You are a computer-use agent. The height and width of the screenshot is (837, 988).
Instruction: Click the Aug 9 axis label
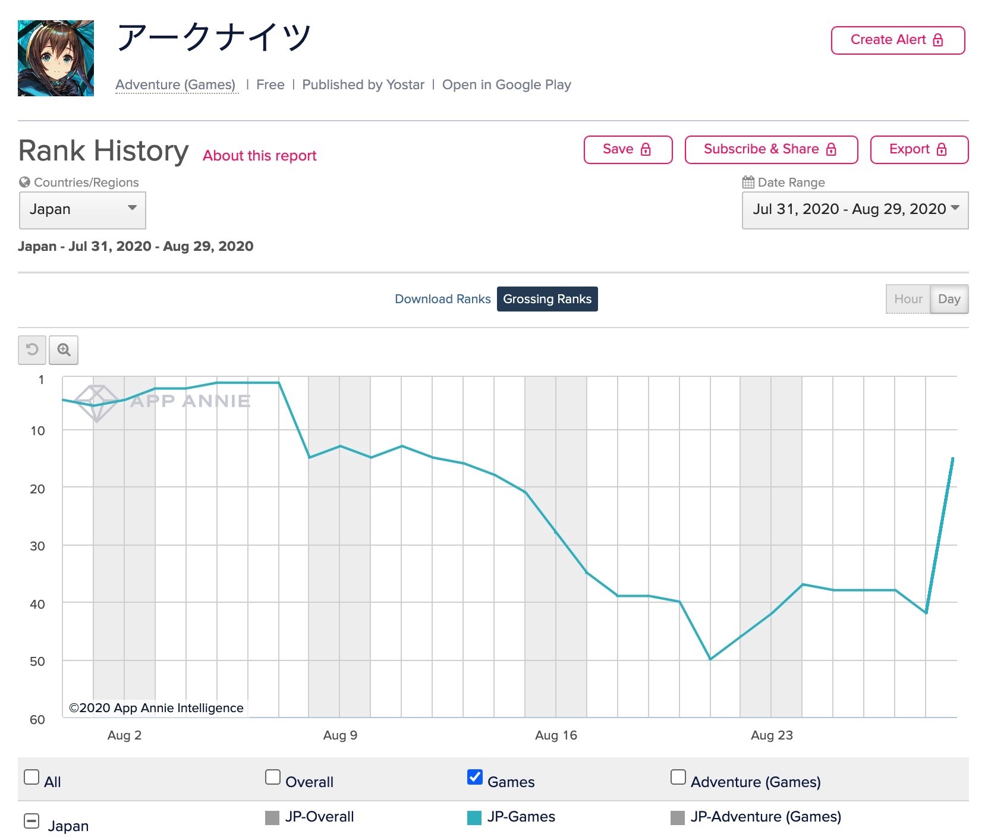(340, 735)
